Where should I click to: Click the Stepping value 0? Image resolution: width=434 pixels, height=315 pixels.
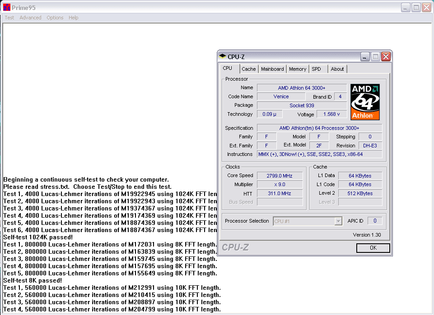370,137
